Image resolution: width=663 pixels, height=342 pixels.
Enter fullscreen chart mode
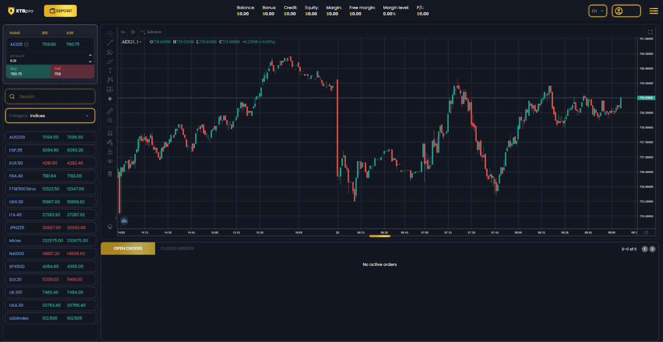pos(650,32)
